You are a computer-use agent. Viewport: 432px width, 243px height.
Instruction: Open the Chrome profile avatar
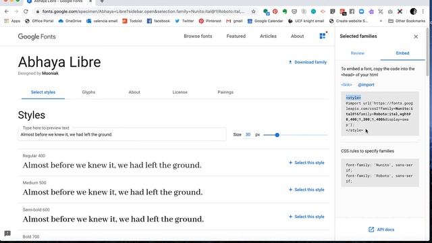pyautogui.click(x=413, y=11)
